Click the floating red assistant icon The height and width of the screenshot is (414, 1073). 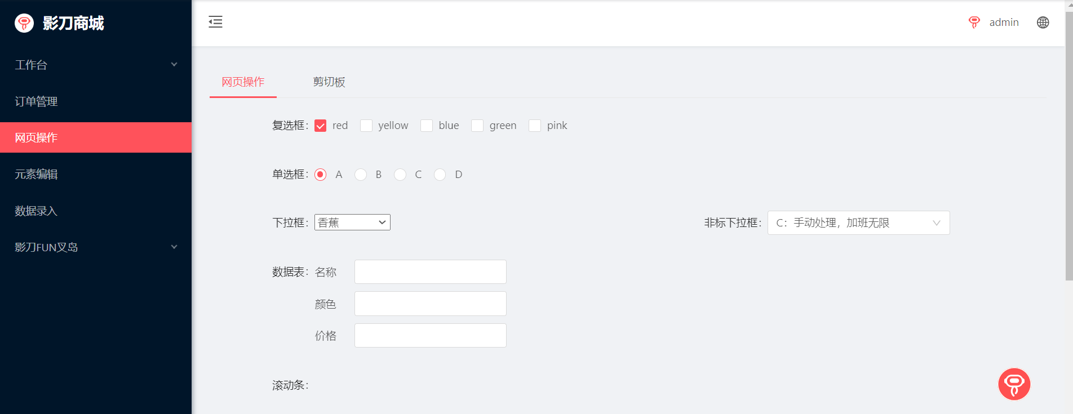[1014, 384]
